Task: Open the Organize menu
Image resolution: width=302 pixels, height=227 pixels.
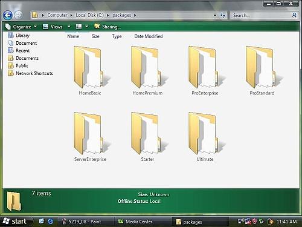Action: tap(21, 27)
